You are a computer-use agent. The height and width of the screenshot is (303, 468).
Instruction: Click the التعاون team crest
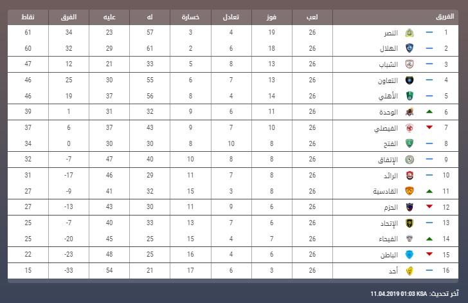410,80
